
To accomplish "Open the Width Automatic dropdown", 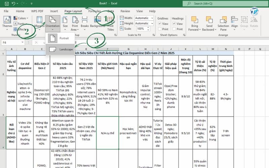I will click(x=152, y=18).
